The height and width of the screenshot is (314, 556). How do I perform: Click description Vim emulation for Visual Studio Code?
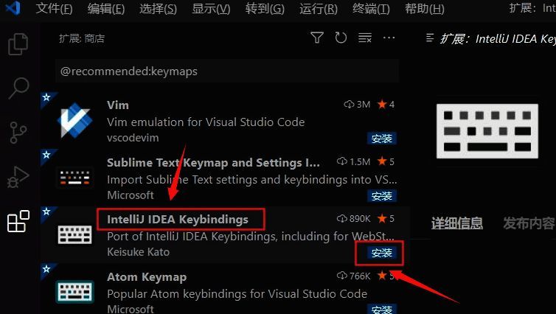click(x=206, y=122)
